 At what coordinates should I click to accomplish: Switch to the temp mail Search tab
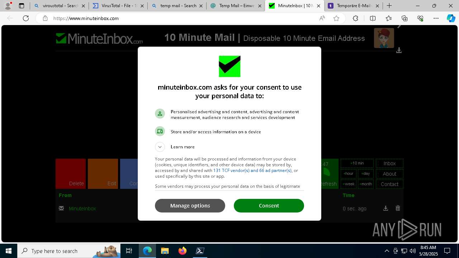point(177,6)
